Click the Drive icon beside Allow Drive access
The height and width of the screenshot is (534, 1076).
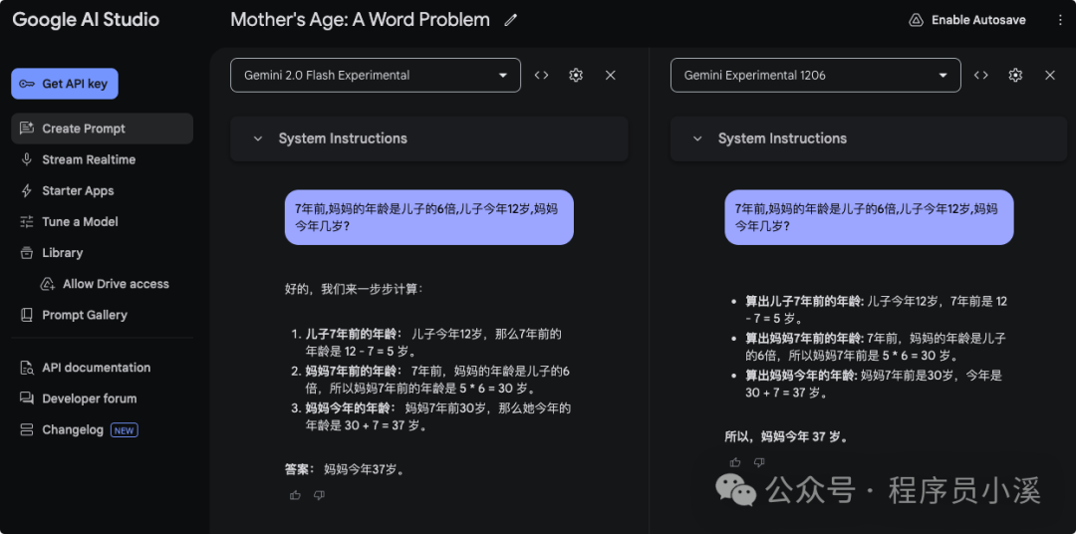pyautogui.click(x=48, y=284)
